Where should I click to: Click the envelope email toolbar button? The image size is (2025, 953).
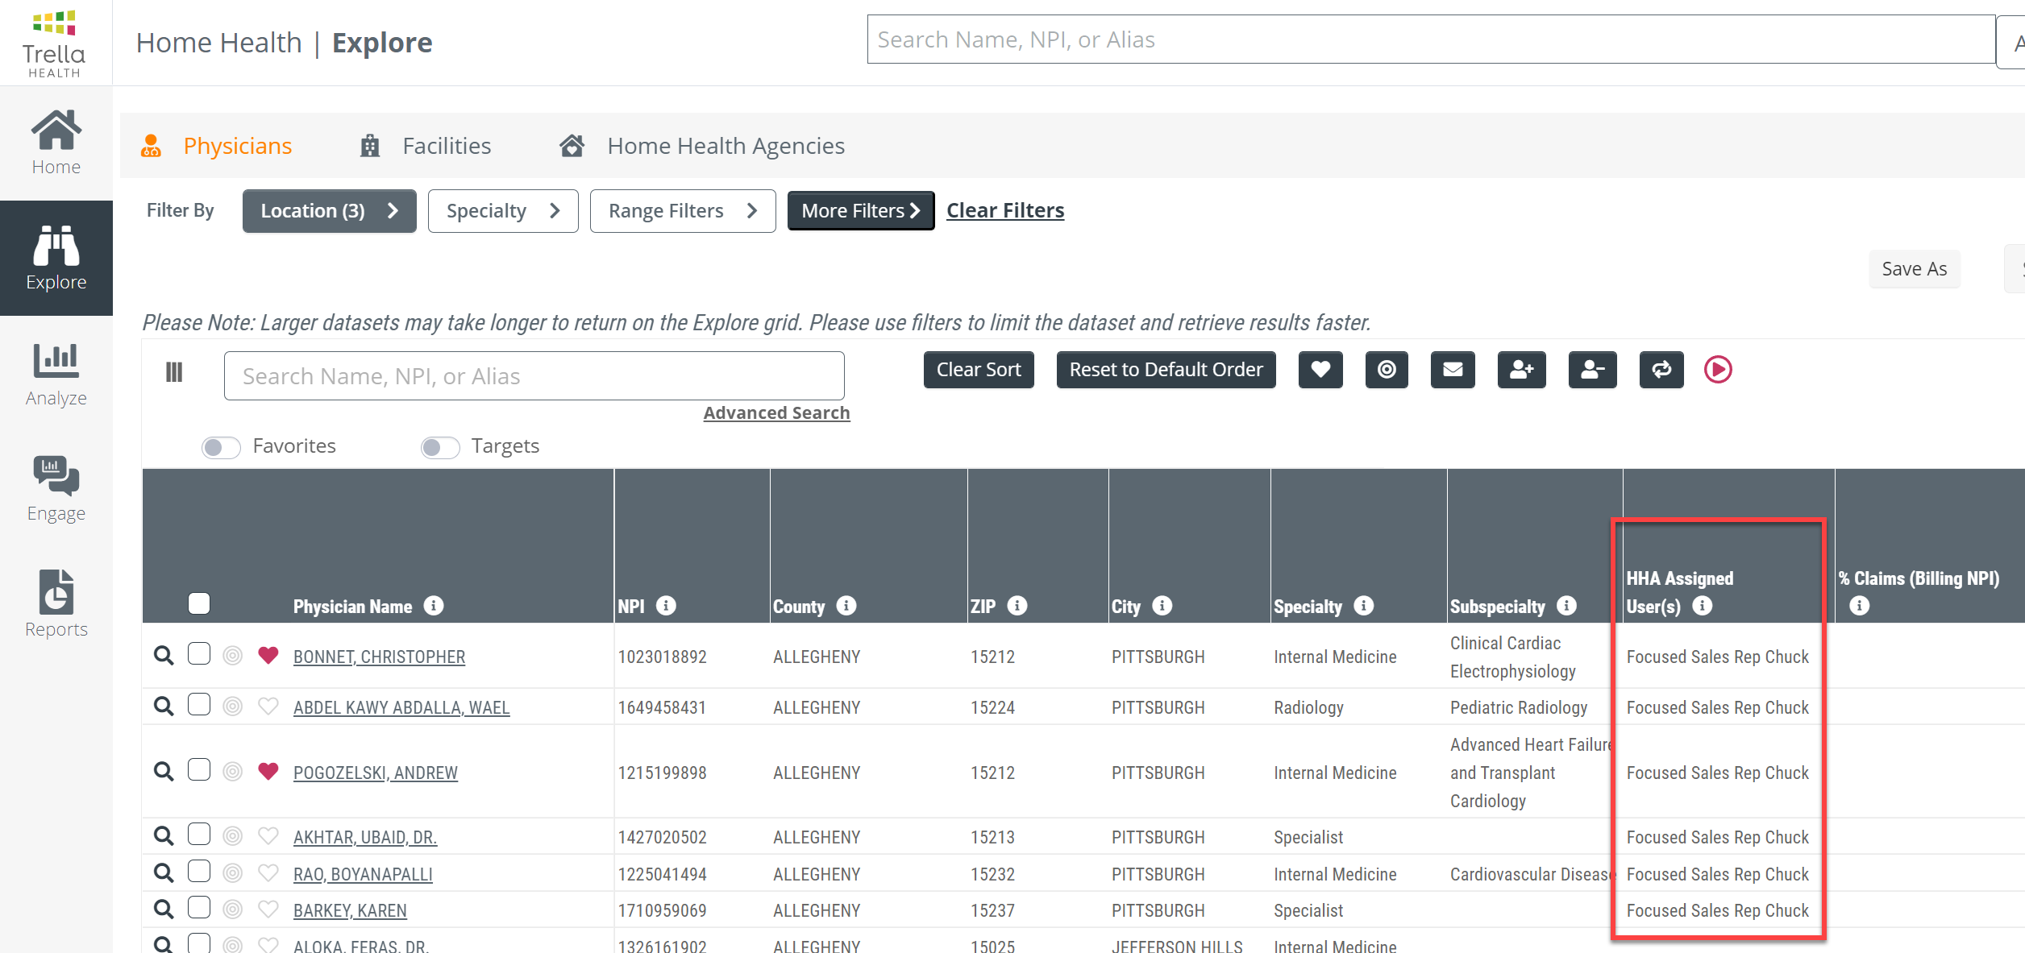[x=1453, y=370]
